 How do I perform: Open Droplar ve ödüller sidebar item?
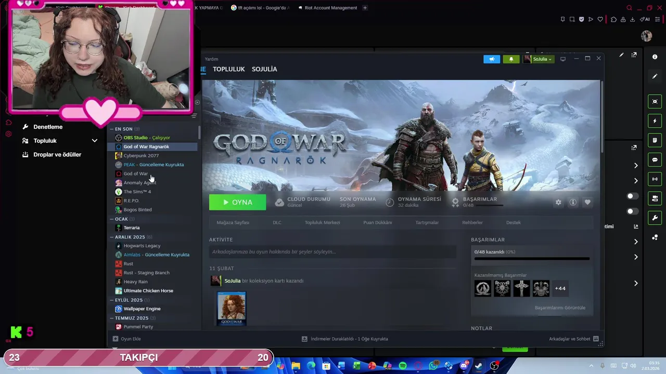(x=52, y=154)
